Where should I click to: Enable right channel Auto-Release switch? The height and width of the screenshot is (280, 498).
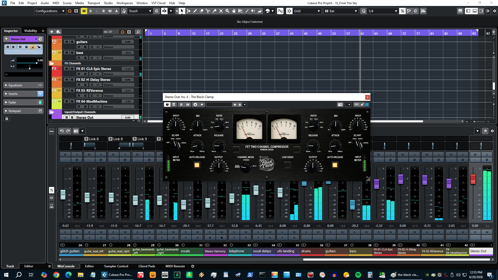pyautogui.click(x=335, y=165)
